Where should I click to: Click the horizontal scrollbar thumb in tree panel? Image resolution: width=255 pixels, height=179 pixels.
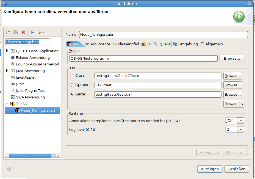[x=30, y=156]
